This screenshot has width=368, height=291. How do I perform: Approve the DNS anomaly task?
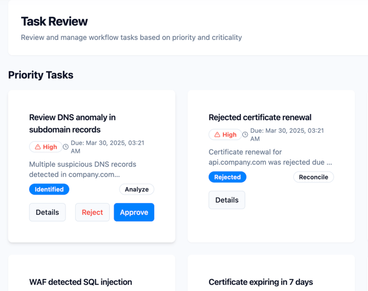[134, 212]
